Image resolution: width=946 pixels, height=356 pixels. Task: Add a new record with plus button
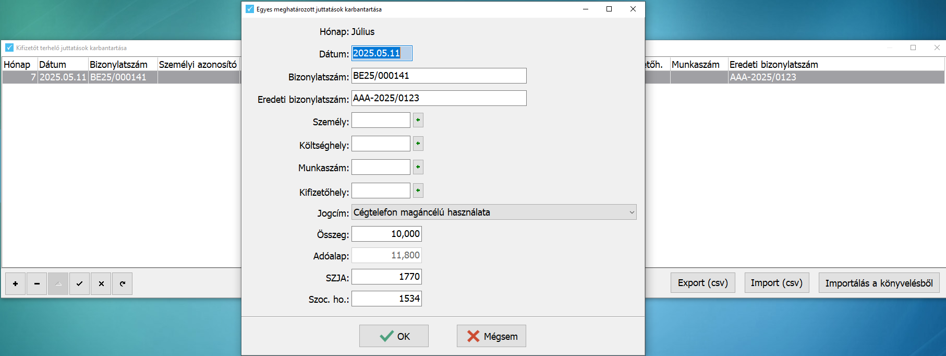tap(15, 283)
